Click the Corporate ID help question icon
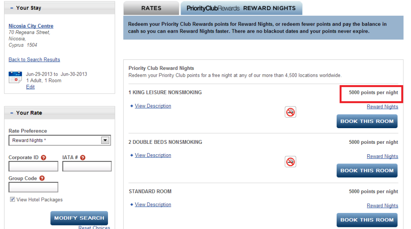 click(43, 158)
